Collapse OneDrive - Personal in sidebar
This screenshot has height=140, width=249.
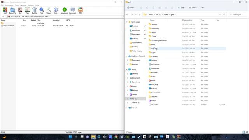pyautogui.click(x=126, y=56)
